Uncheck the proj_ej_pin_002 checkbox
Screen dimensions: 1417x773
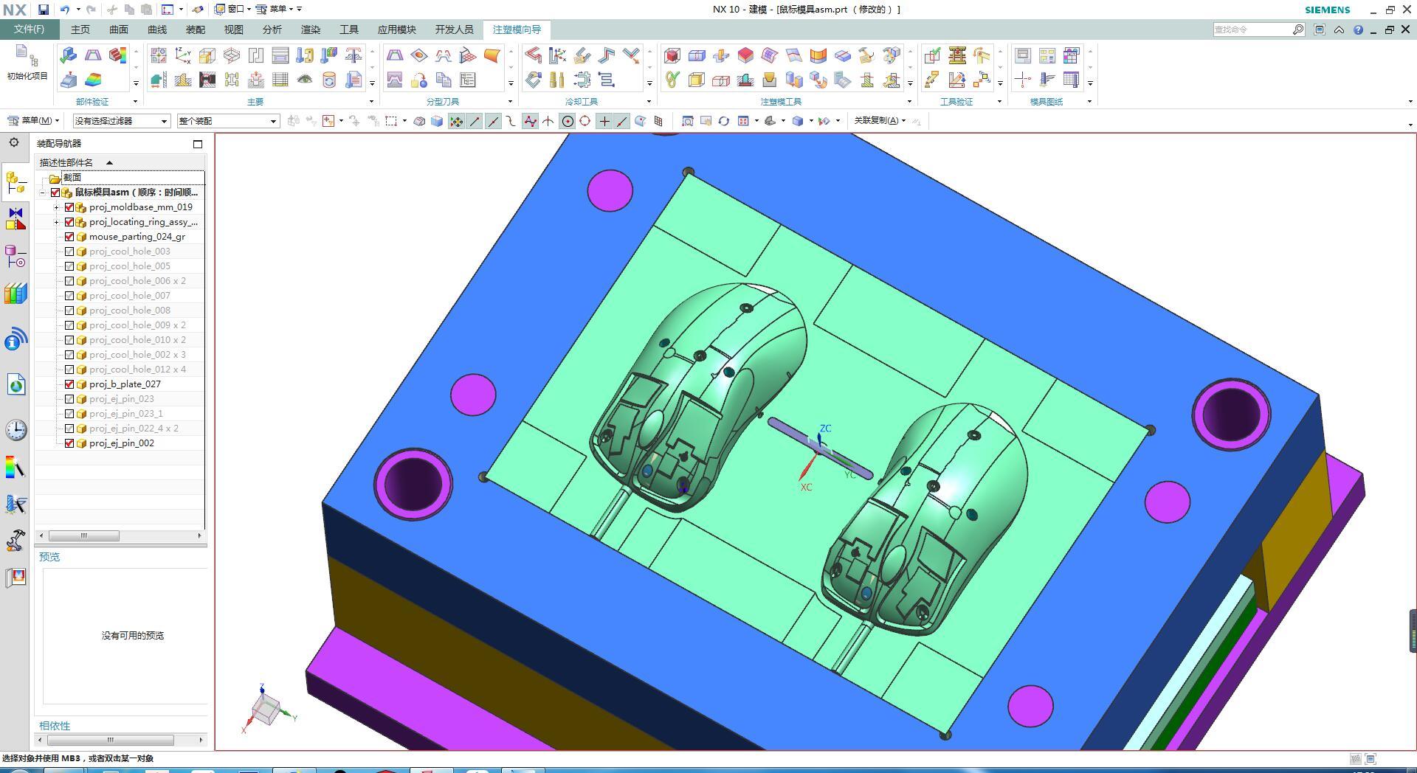[x=69, y=443]
